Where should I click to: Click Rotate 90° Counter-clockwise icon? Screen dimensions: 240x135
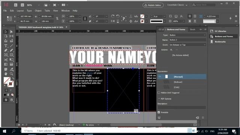click(x=118, y=16)
